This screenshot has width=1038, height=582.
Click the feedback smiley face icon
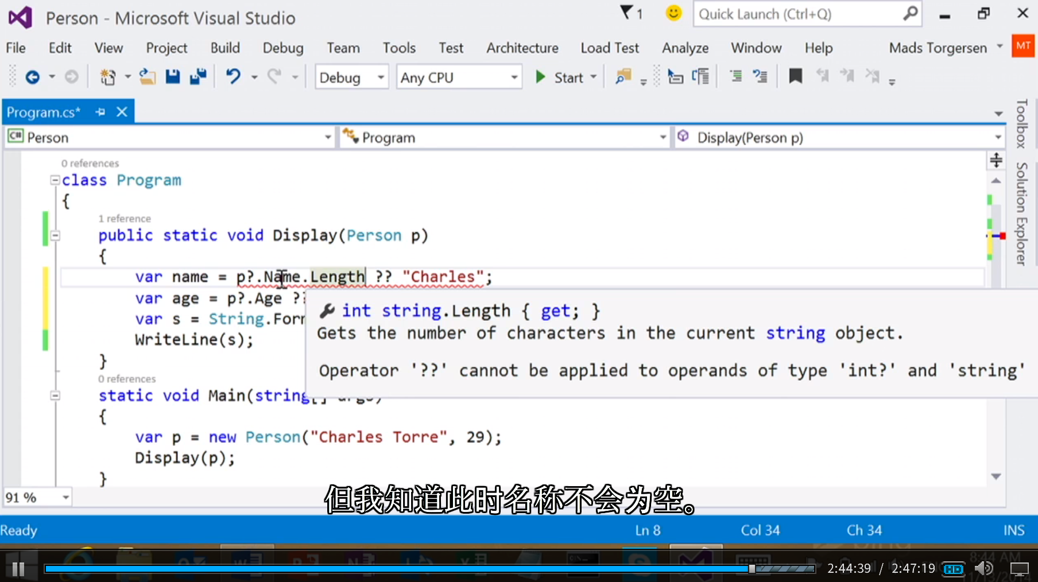673,13
